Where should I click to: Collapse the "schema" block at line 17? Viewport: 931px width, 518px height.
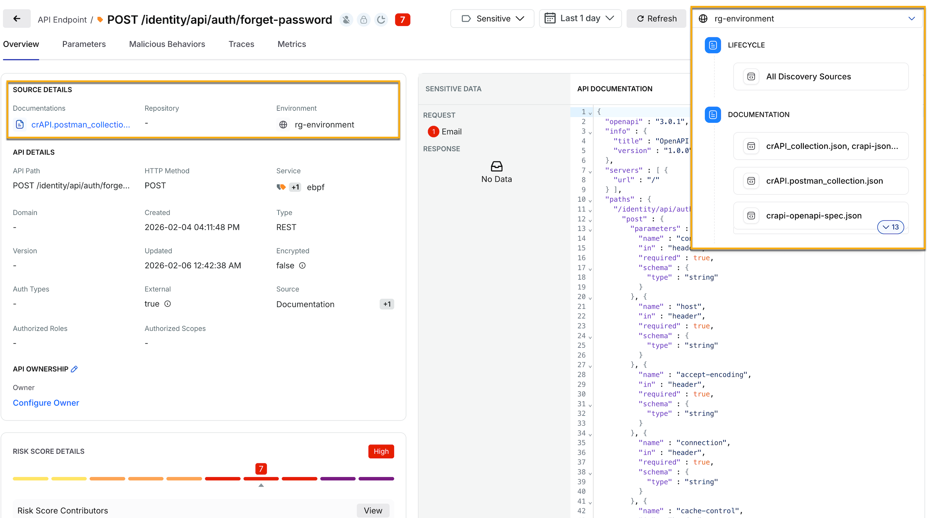click(x=590, y=269)
